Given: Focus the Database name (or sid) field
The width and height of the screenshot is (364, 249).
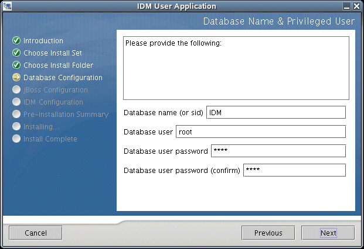Looking at the screenshot, I should pyautogui.click(x=276, y=112).
